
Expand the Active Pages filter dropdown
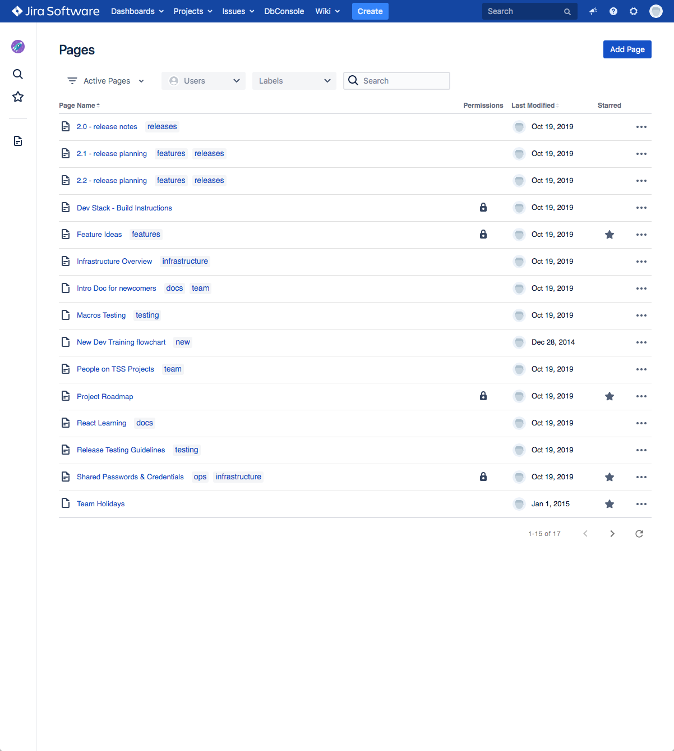pos(106,81)
